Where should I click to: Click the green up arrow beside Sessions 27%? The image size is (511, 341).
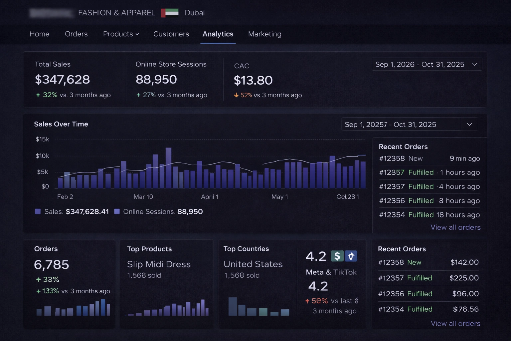point(138,95)
